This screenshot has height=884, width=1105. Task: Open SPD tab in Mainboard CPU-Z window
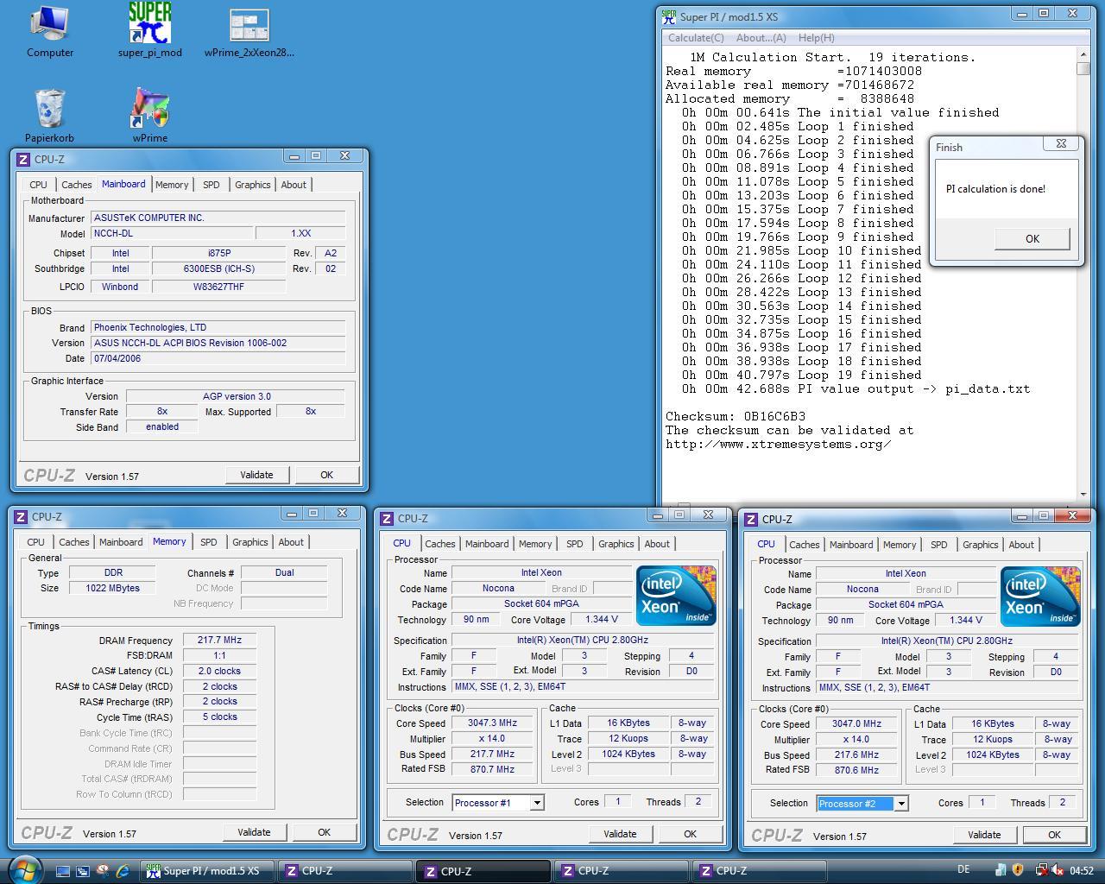(211, 185)
